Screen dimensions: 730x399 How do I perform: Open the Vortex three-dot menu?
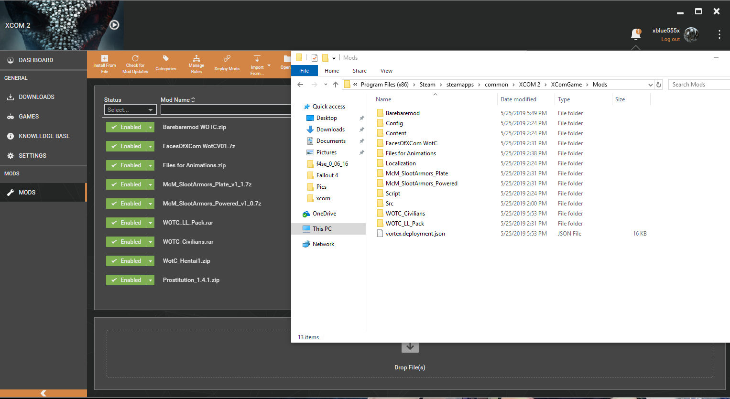719,34
